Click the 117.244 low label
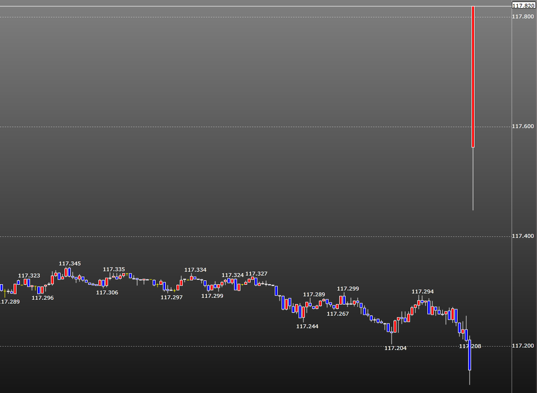 pyautogui.click(x=307, y=327)
